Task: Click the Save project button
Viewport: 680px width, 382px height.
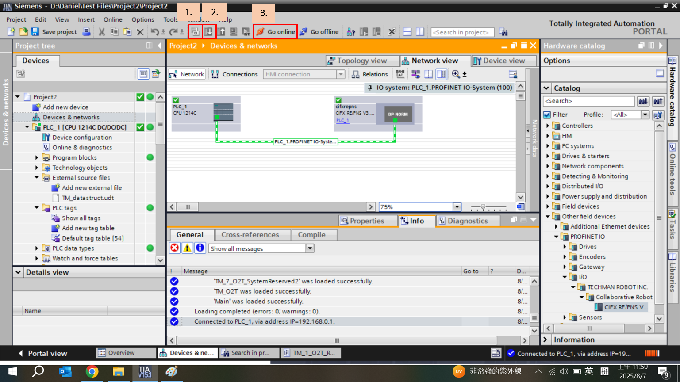Action: tap(54, 32)
